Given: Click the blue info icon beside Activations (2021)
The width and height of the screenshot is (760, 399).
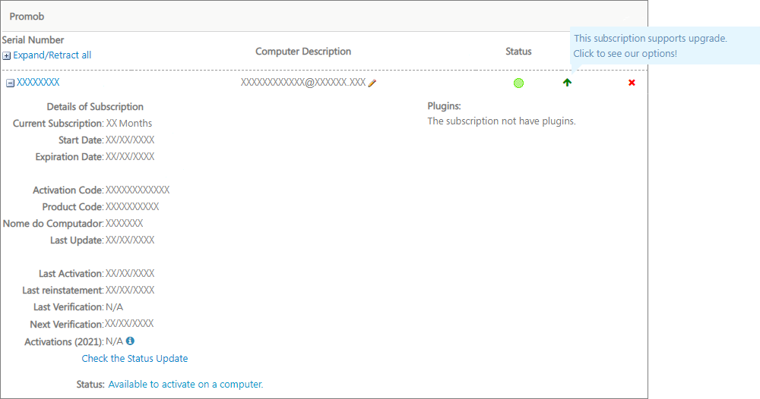Looking at the screenshot, I should coord(130,341).
